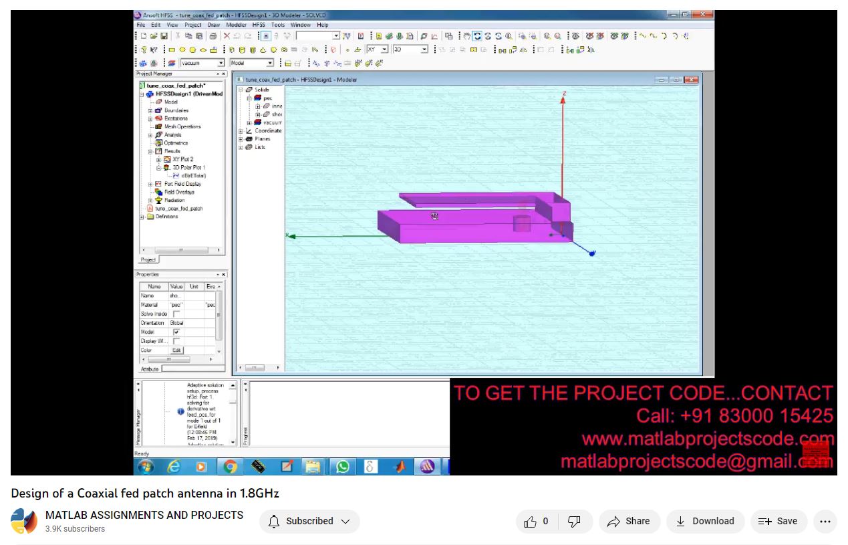Switch to the Attribute tab in Properties
Image resolution: width=848 pixels, height=545 pixels.
[150, 368]
